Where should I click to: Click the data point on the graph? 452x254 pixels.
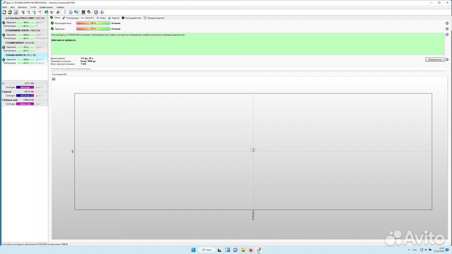pos(253,150)
